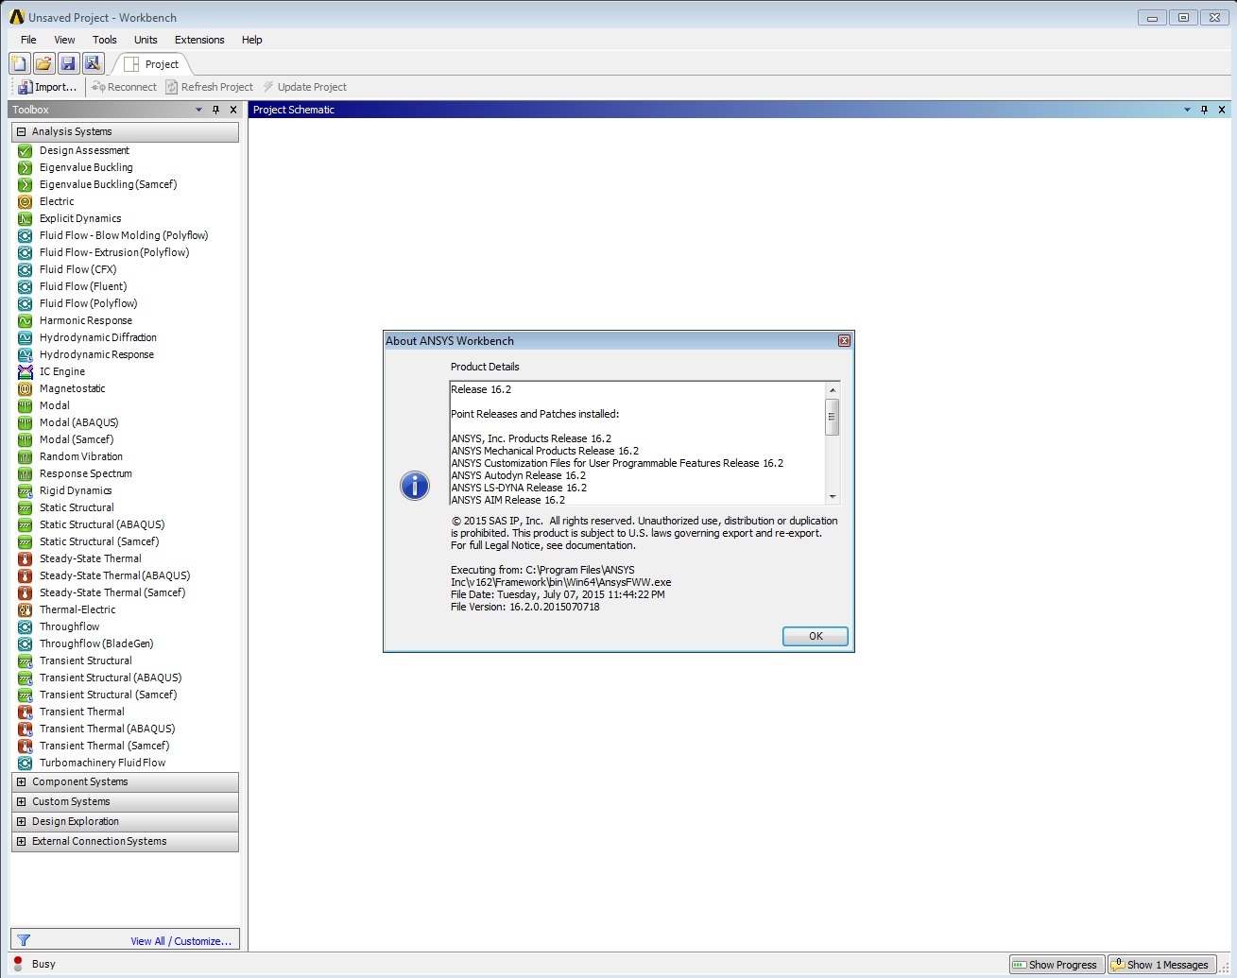
Task: Click the Transient Thermal system icon
Action: (26, 712)
